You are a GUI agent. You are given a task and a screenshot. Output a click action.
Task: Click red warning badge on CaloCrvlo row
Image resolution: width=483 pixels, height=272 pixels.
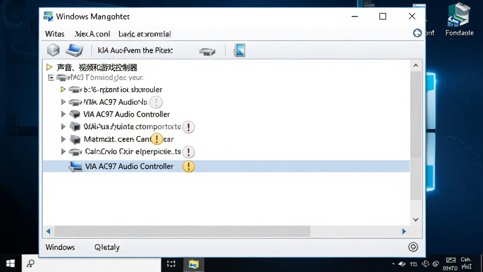coord(188,152)
